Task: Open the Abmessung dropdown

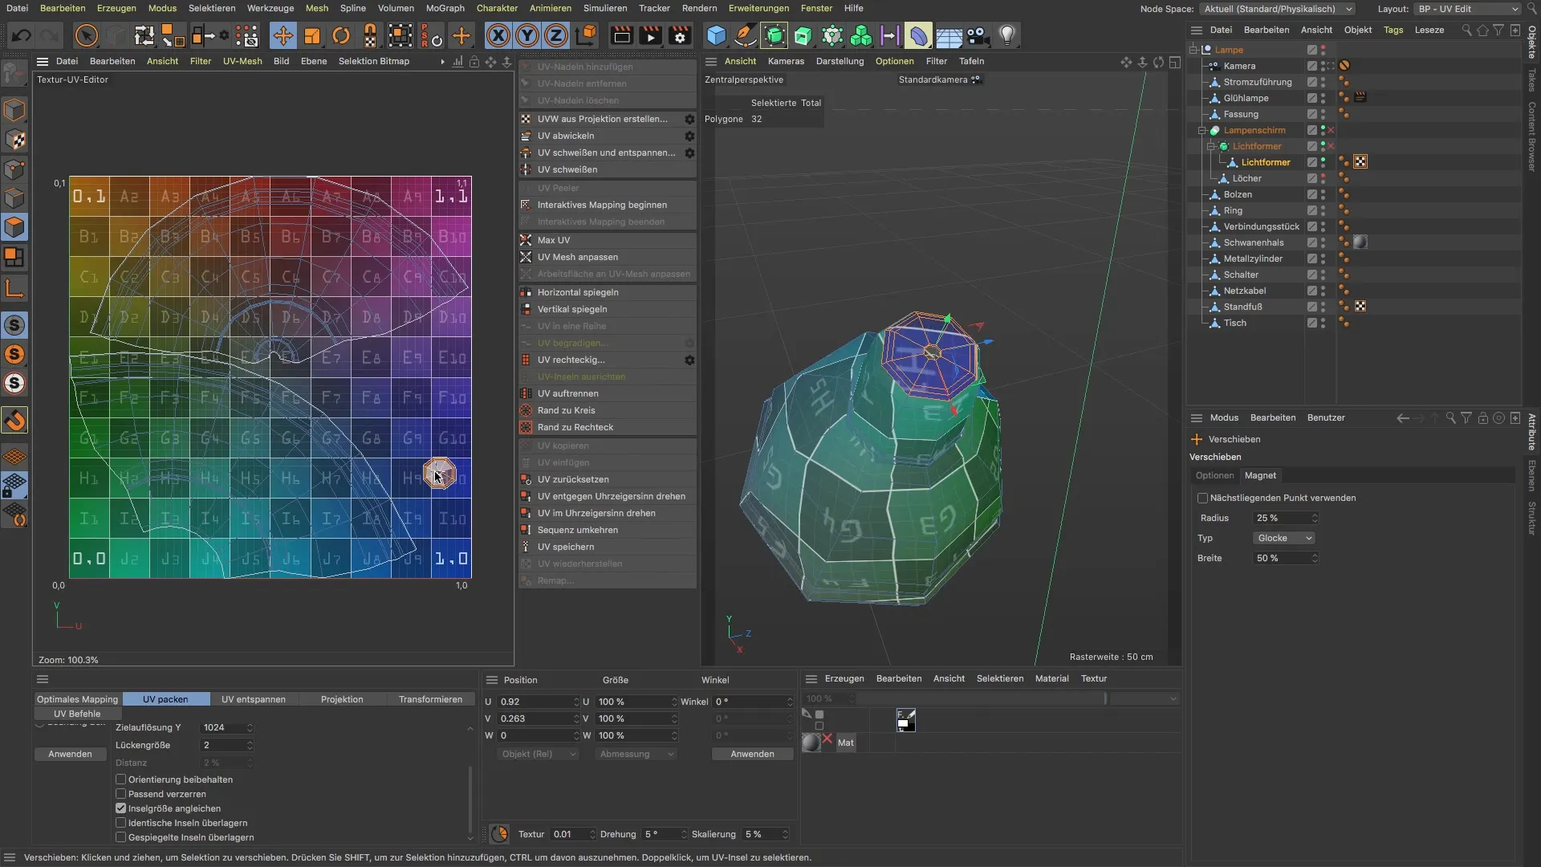Action: [x=636, y=755]
